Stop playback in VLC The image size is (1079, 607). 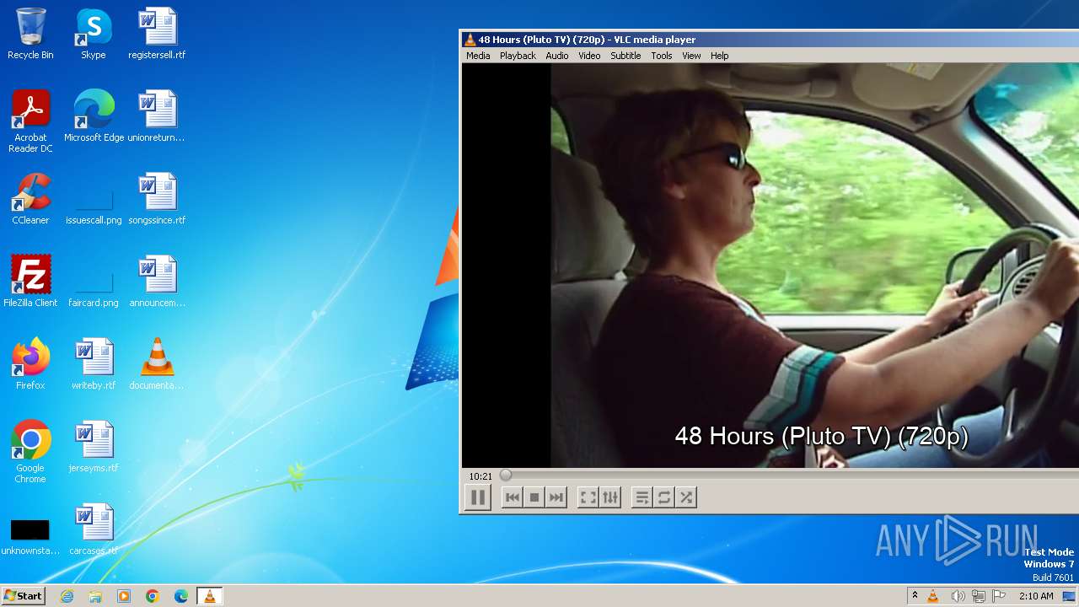click(534, 497)
